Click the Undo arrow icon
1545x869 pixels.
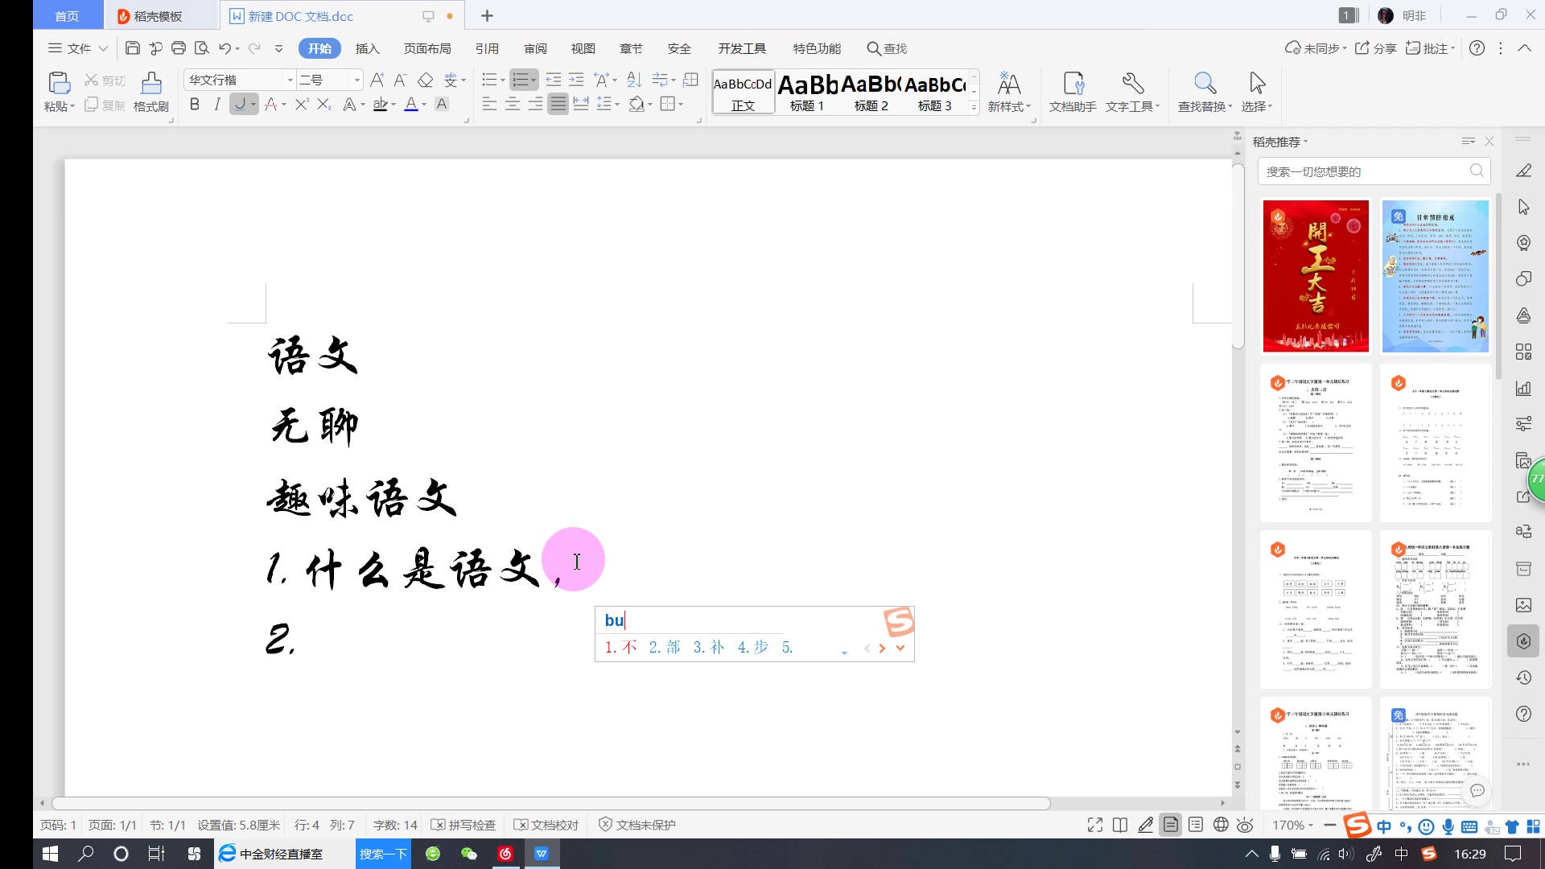click(x=225, y=48)
